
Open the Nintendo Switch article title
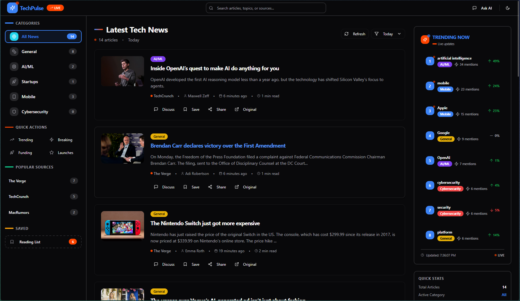pyautogui.click(x=205, y=223)
